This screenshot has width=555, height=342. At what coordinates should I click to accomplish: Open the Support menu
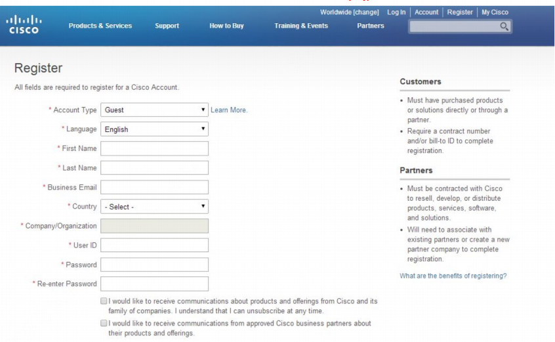pos(167,26)
